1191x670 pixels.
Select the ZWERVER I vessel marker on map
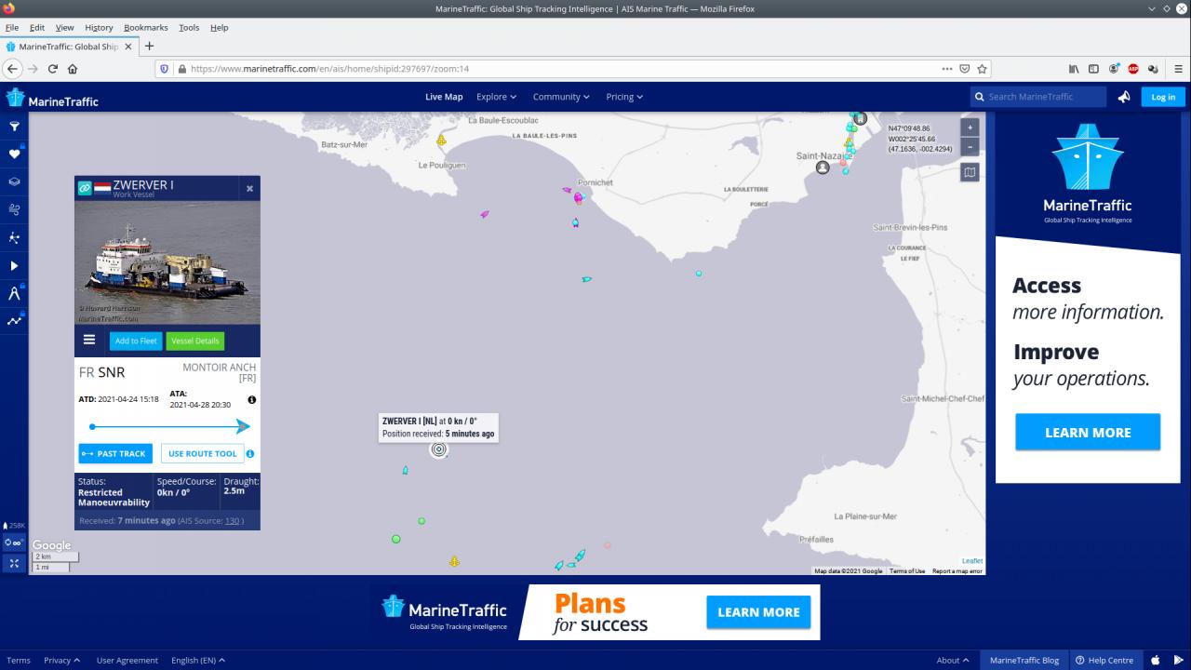click(x=439, y=449)
